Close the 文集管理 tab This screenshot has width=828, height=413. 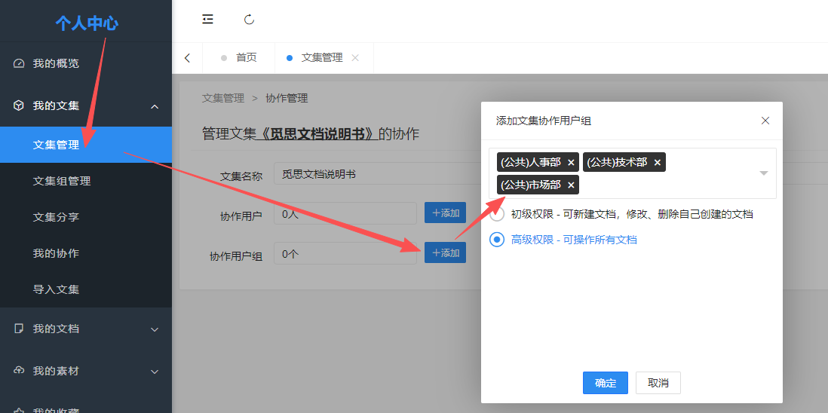coord(356,58)
